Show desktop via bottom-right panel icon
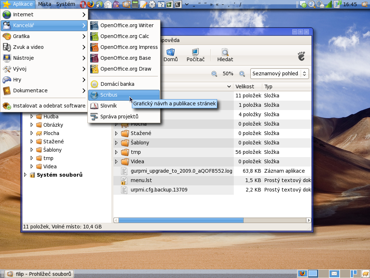Image resolution: width=370 pixels, height=278 pixels. pyautogui.click(x=365, y=274)
